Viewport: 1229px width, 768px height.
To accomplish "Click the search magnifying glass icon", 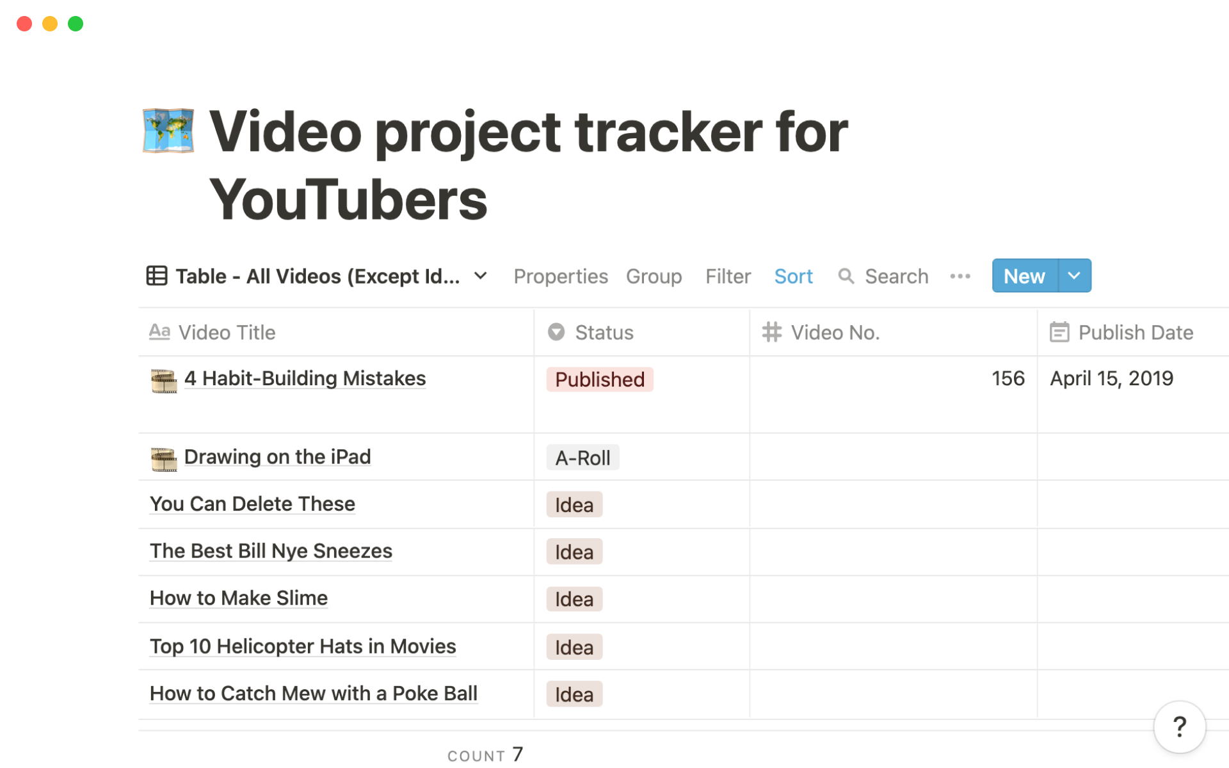I will click(x=846, y=276).
